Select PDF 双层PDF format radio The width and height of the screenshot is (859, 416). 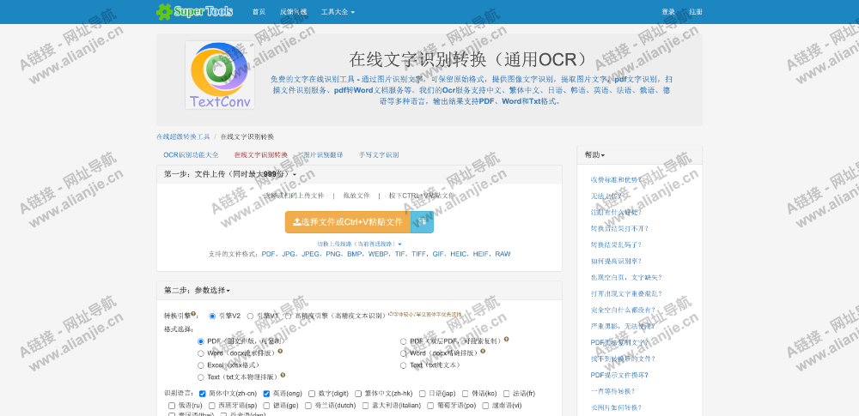(403, 341)
